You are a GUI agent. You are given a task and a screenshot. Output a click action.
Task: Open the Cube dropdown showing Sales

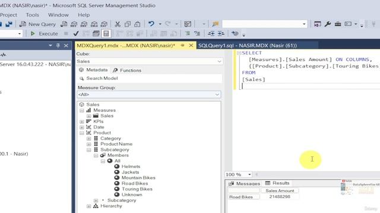pyautogui.click(x=149, y=62)
